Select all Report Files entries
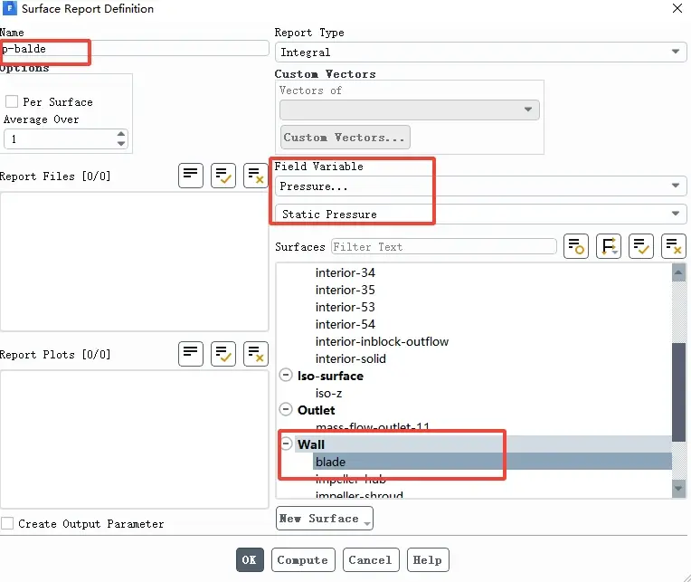This screenshot has width=691, height=582. tap(223, 175)
